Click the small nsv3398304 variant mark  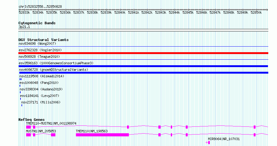20,92
